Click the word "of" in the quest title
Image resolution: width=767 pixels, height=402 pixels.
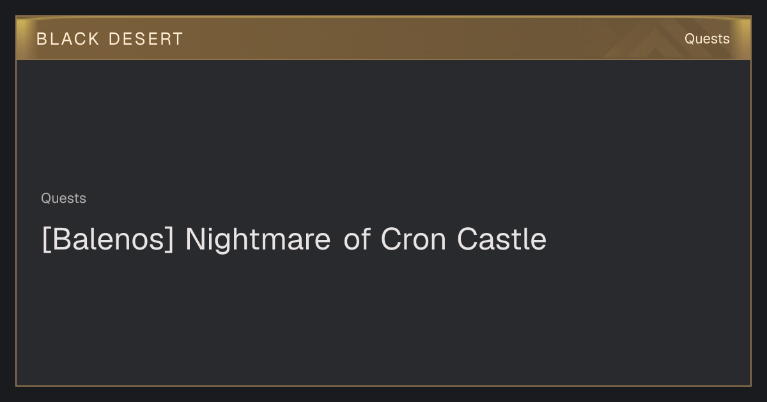pos(357,240)
